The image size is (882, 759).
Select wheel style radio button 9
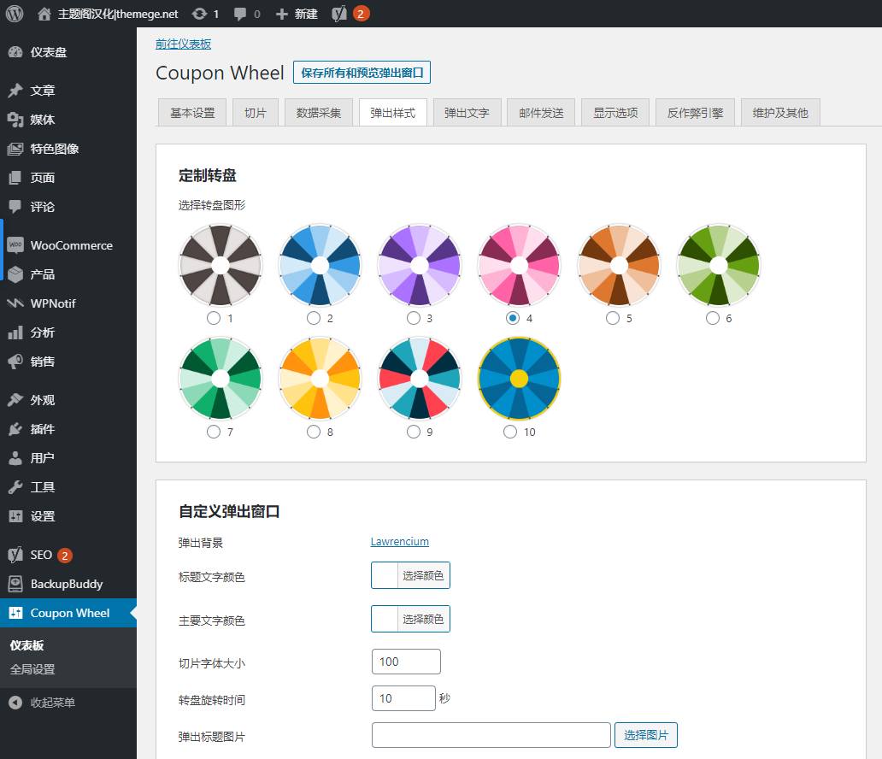tap(414, 432)
